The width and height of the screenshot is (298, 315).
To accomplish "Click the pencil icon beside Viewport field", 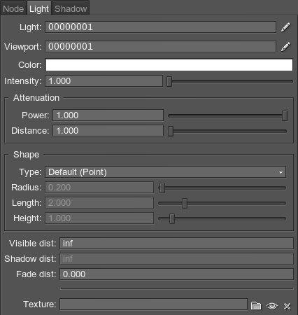I will click(x=285, y=47).
